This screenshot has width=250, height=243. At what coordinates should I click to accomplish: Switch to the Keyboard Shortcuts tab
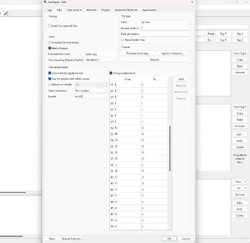[126, 10]
